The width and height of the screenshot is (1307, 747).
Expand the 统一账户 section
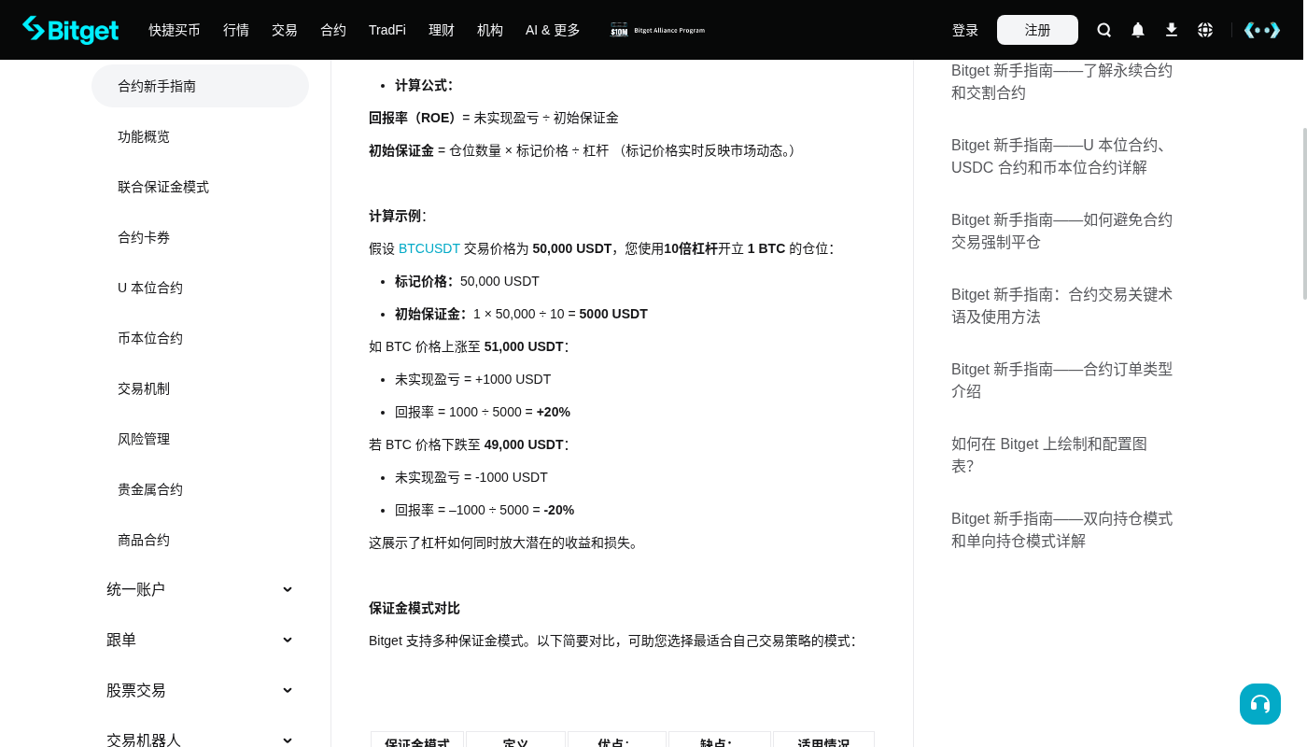click(200, 589)
